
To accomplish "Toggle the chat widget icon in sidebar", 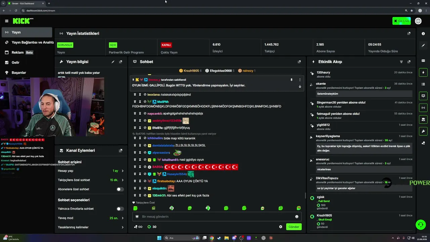I will tap(423, 96).
